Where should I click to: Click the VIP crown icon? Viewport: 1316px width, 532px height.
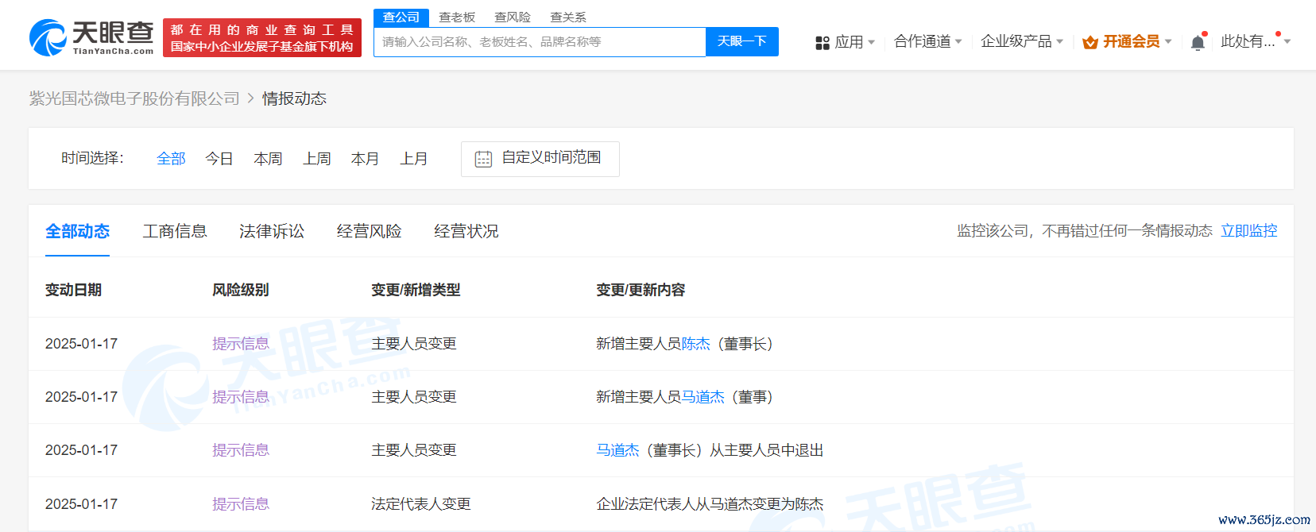[x=1090, y=42]
